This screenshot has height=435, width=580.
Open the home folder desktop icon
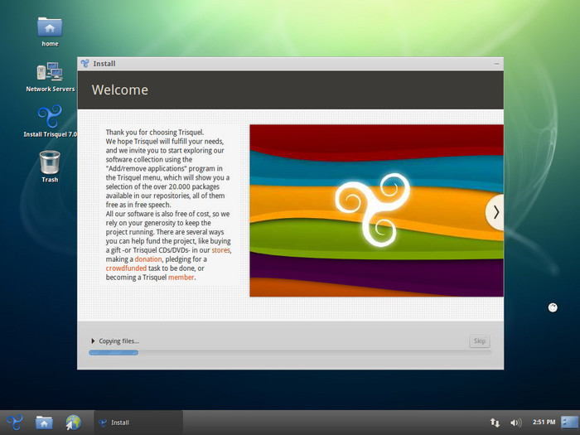(x=50, y=31)
